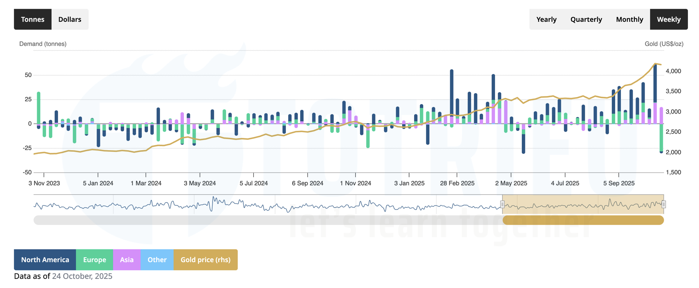Image resolution: width=699 pixels, height=288 pixels.
Task: Toggle the Other series legend item
Action: 157,260
